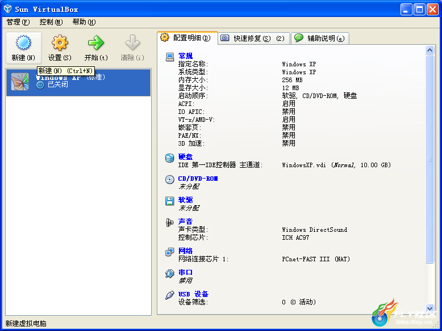442x331 pixels.
Task: Select the Windows XP virtual machine entry
Action: (x=78, y=82)
